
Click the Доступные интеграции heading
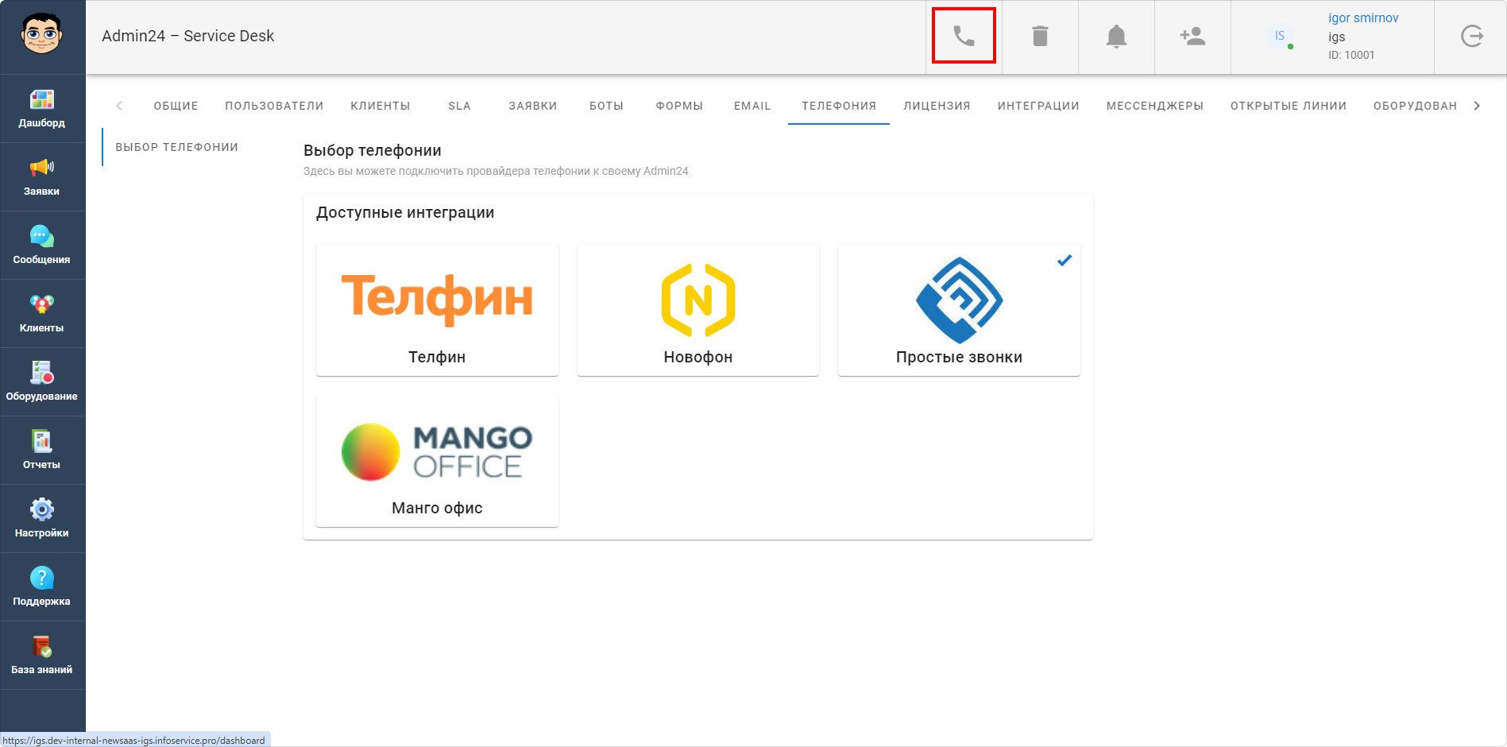pyautogui.click(x=405, y=212)
